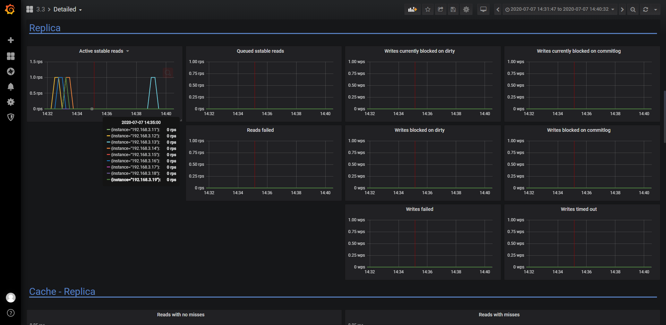Open Server Admin shield icon
The image size is (666, 325).
(11, 117)
